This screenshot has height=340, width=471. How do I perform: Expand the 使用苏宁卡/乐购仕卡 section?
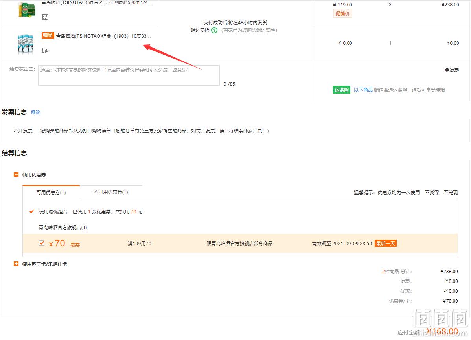16,264
